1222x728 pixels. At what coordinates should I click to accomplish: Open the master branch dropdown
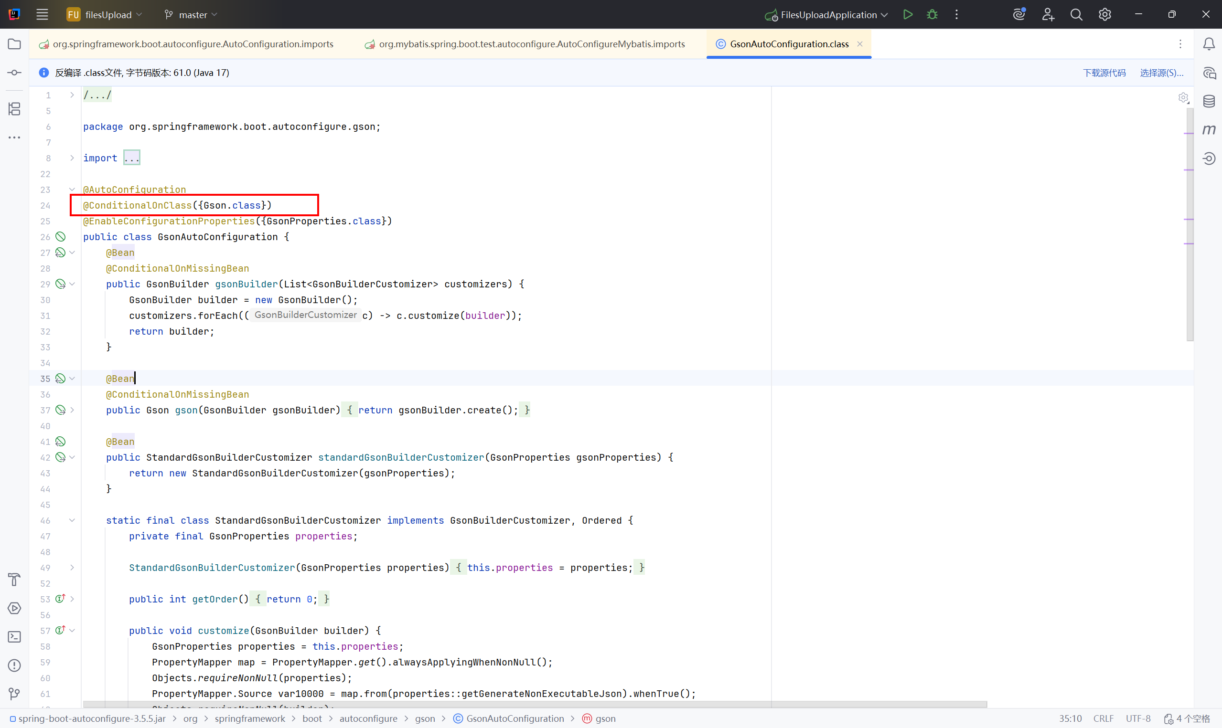[x=191, y=15]
